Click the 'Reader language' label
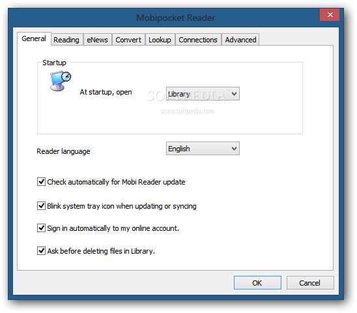The width and height of the screenshot is (357, 313). 64,151
